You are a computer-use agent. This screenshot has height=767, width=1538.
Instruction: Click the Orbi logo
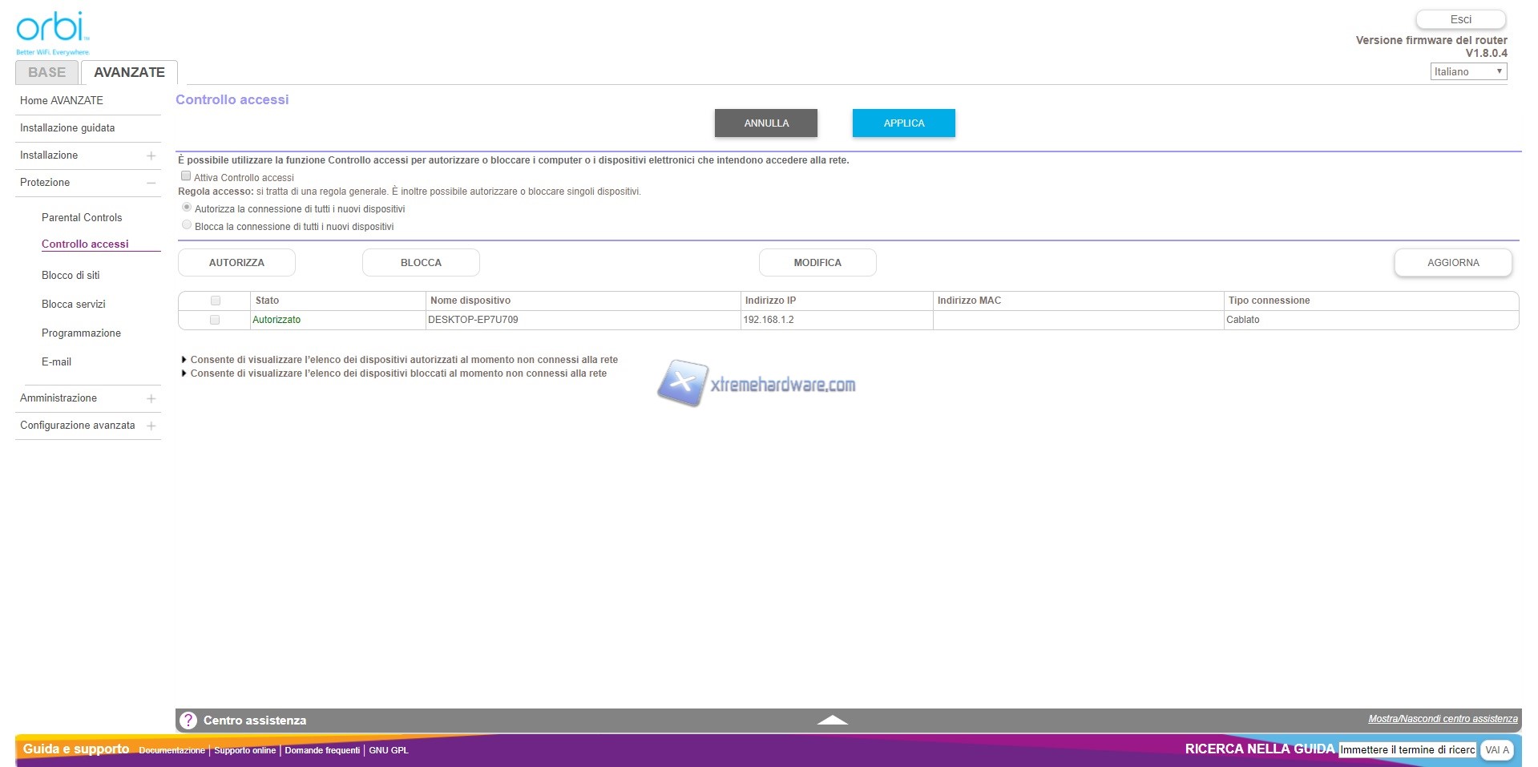[x=52, y=30]
